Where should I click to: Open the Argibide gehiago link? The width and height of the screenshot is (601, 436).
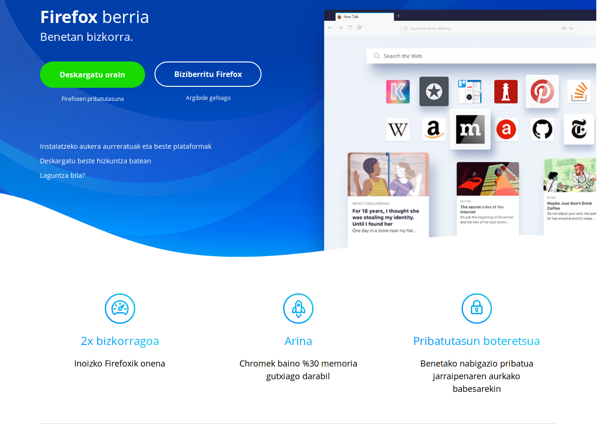pyautogui.click(x=208, y=98)
